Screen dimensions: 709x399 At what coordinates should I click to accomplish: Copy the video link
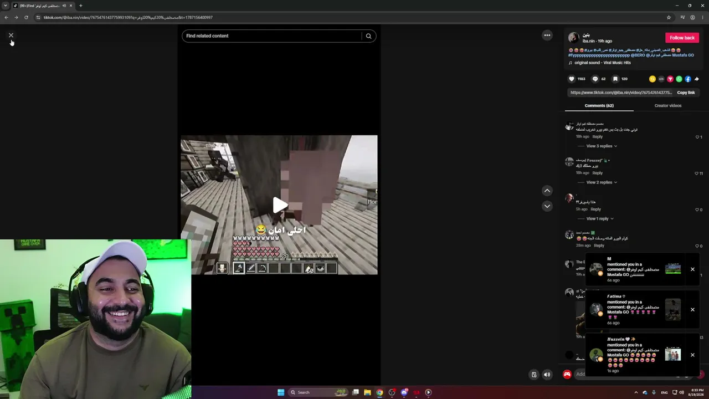(686, 93)
